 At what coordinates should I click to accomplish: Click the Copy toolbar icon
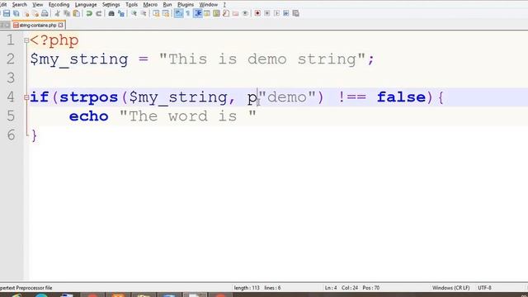coord(67,13)
